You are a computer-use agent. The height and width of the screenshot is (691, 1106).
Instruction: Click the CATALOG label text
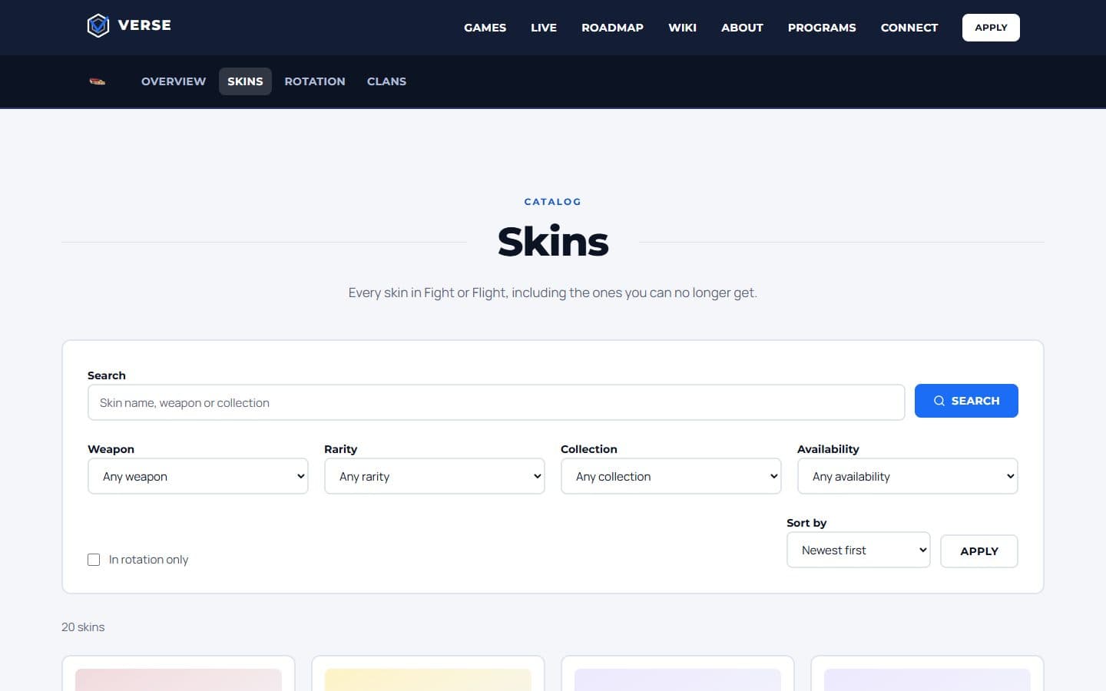click(553, 202)
